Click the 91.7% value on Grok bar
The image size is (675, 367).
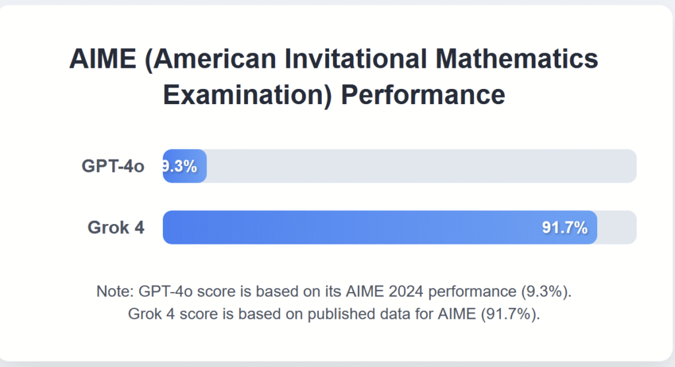(564, 227)
